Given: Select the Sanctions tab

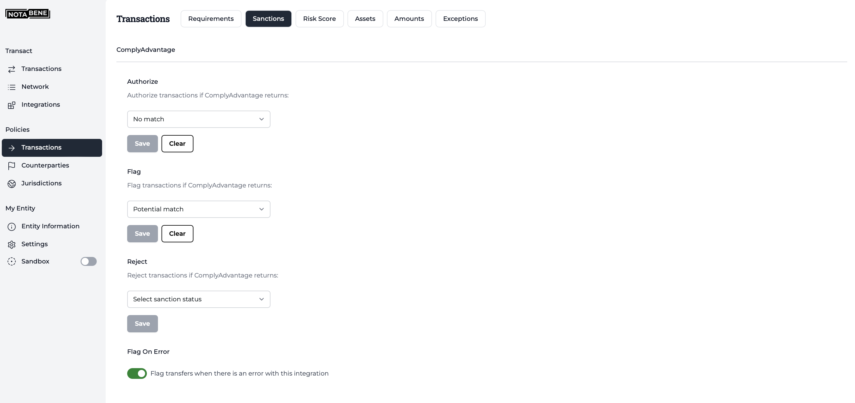Looking at the screenshot, I should [268, 18].
